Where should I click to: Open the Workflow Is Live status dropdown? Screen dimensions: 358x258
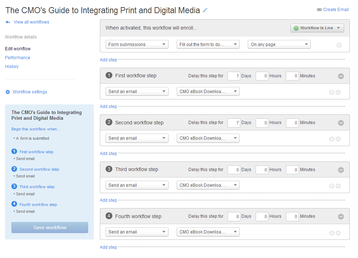click(x=317, y=28)
